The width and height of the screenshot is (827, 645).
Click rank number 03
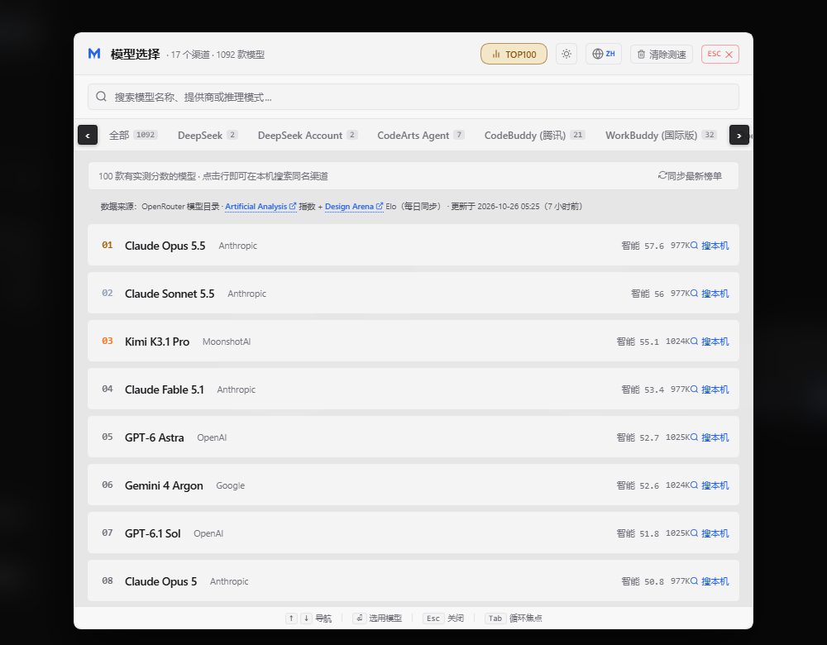pyautogui.click(x=108, y=341)
